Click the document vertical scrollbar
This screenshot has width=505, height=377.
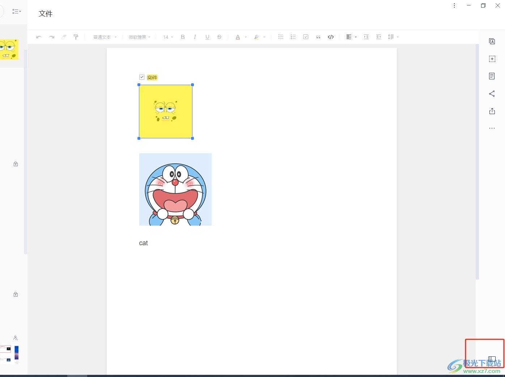pos(478,162)
